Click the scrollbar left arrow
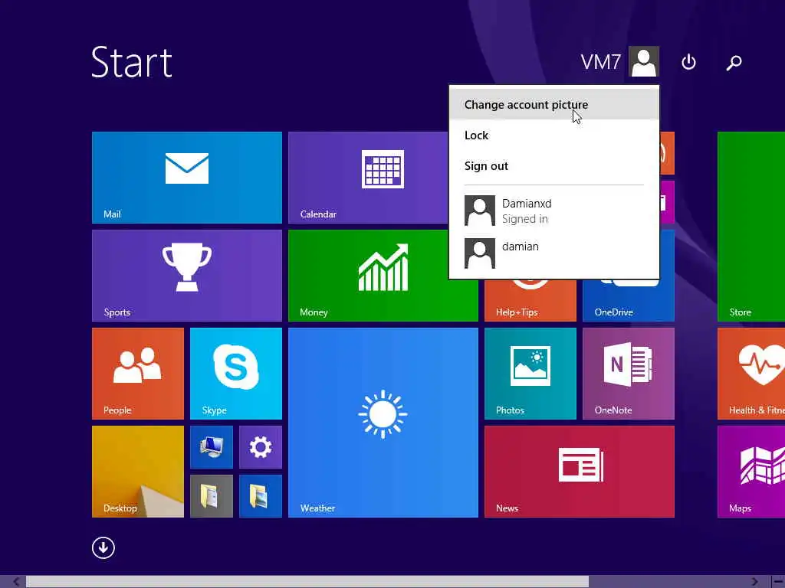Image resolution: width=785 pixels, height=588 pixels. pyautogui.click(x=17, y=582)
